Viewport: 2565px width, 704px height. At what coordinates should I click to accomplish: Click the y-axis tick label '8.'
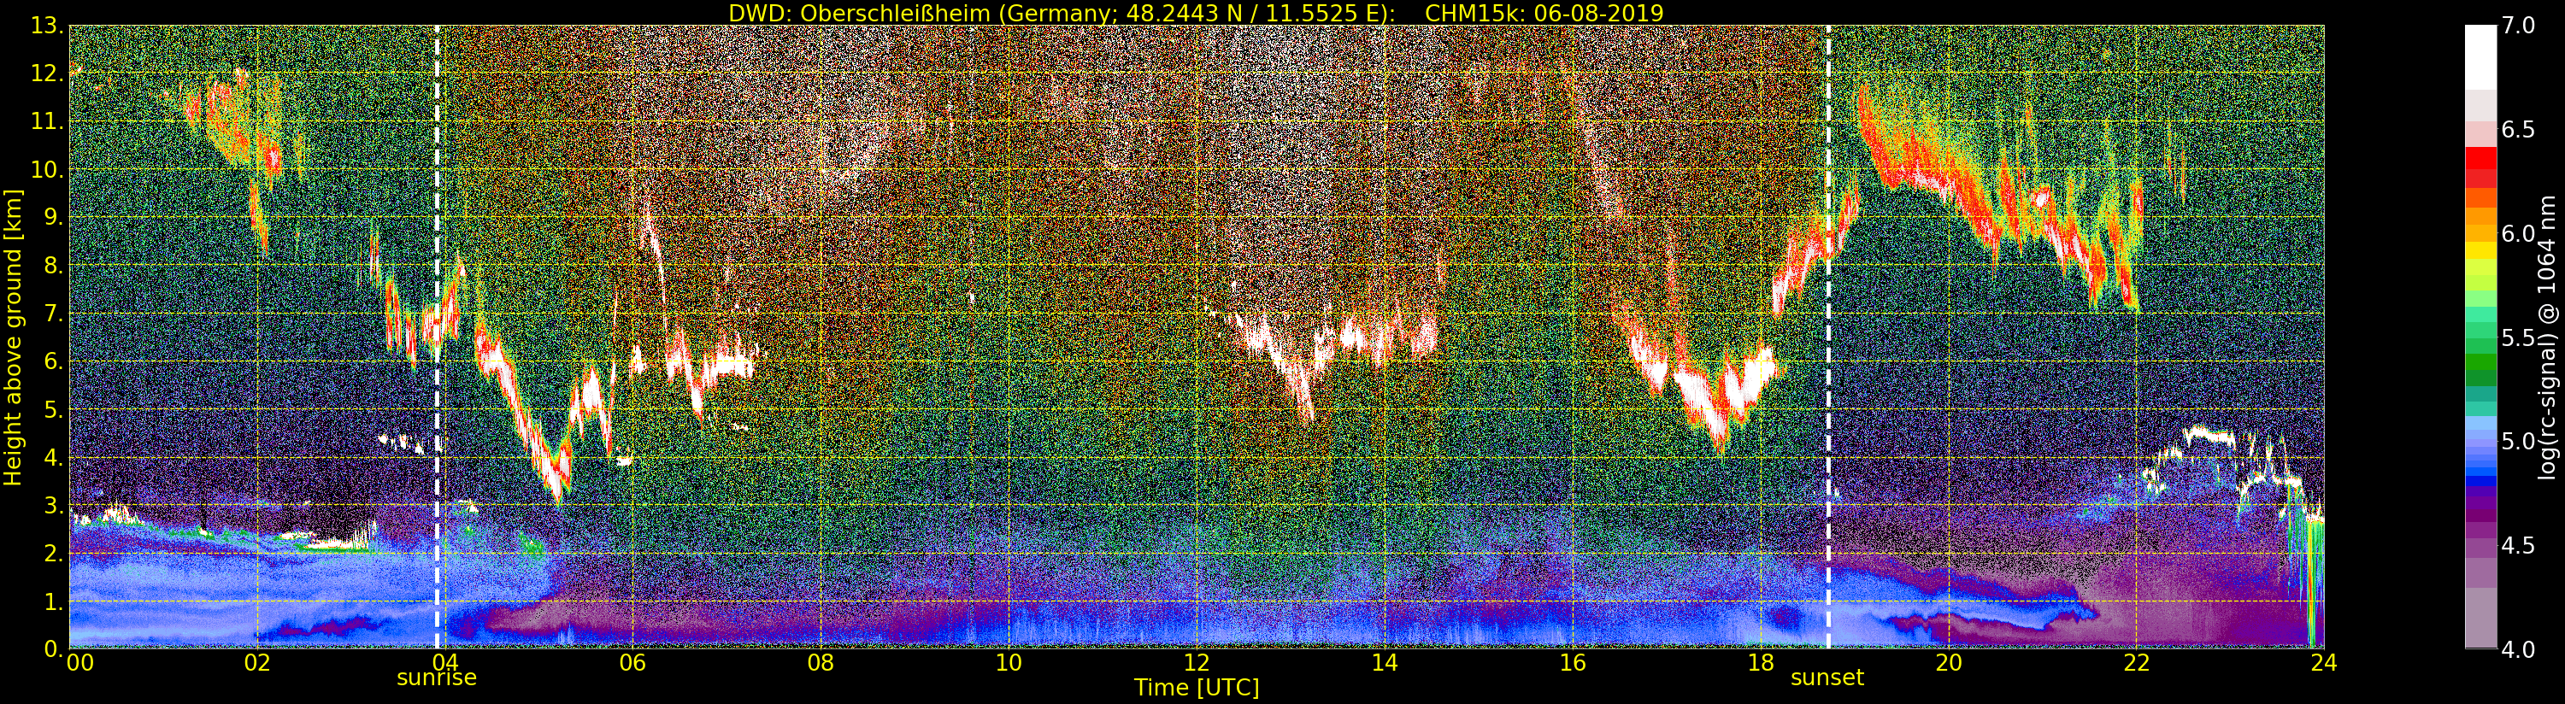pyautogui.click(x=54, y=266)
